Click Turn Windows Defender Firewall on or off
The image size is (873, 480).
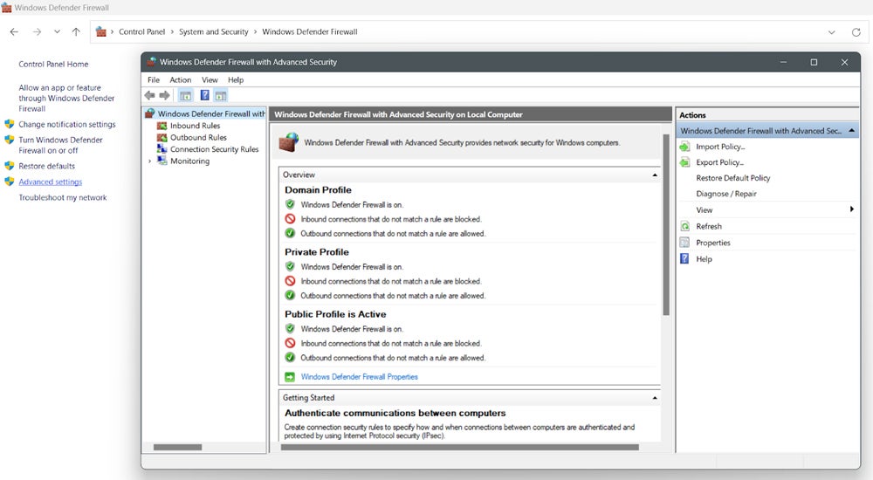pyautogui.click(x=60, y=145)
